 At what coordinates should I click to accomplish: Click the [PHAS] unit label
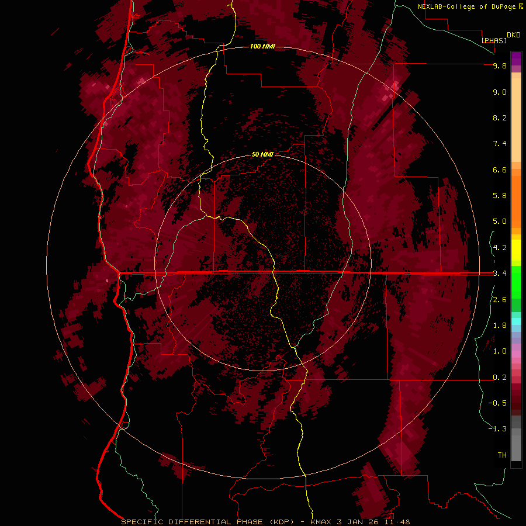pyautogui.click(x=494, y=40)
